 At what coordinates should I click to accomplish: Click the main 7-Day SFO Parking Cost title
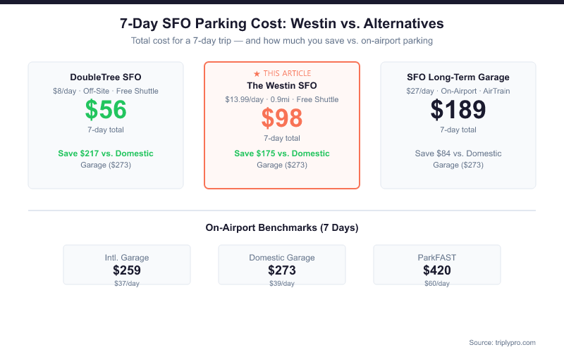tap(282, 24)
